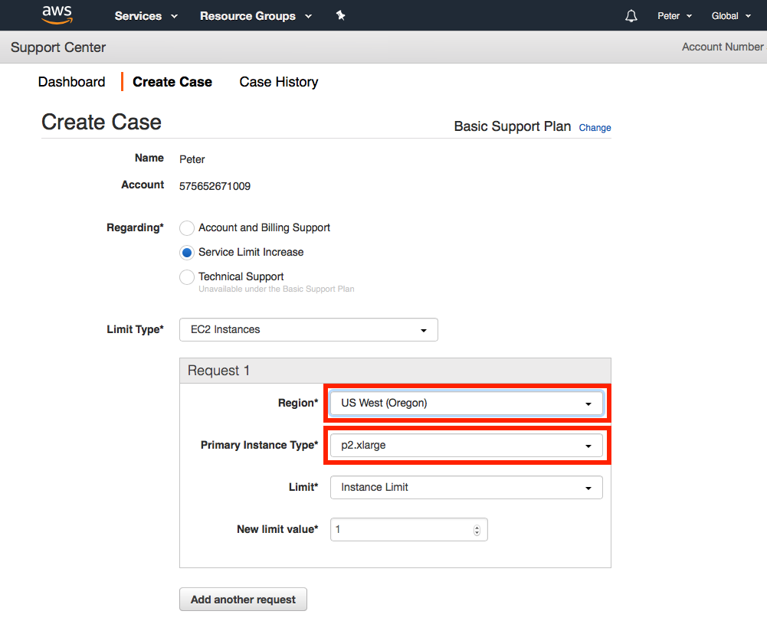Switch to Case History tab
Screen dimensions: 767x621
(x=278, y=82)
